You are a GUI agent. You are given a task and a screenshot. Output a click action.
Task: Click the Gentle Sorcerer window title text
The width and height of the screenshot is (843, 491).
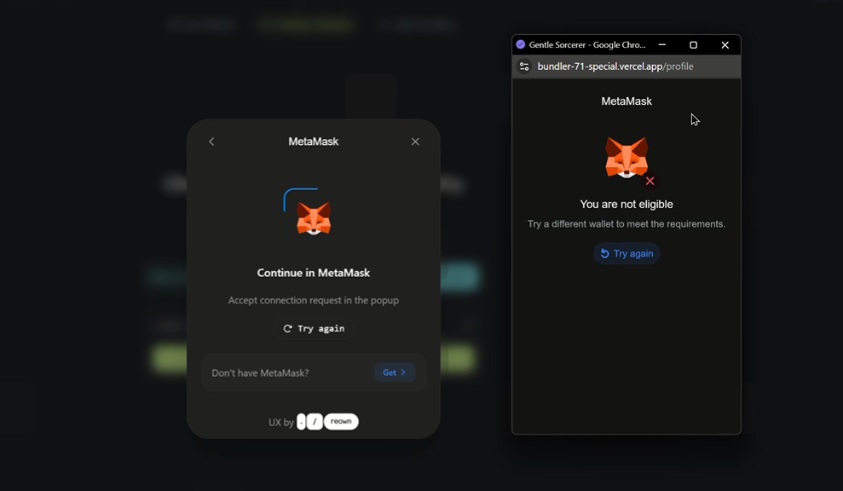coord(586,44)
